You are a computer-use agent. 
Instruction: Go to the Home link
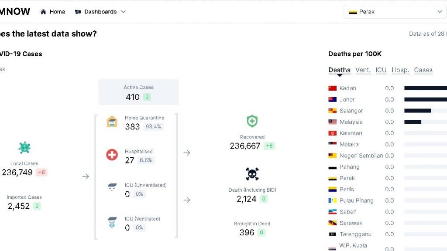pos(57,12)
